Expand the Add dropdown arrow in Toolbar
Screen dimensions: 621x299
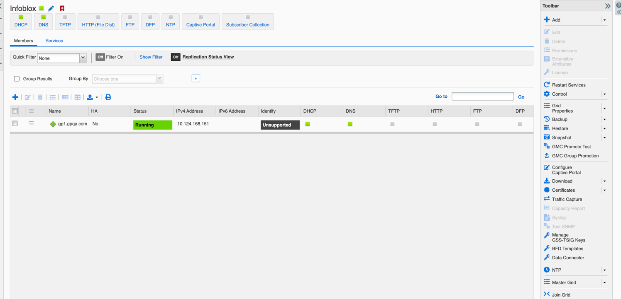[604, 20]
